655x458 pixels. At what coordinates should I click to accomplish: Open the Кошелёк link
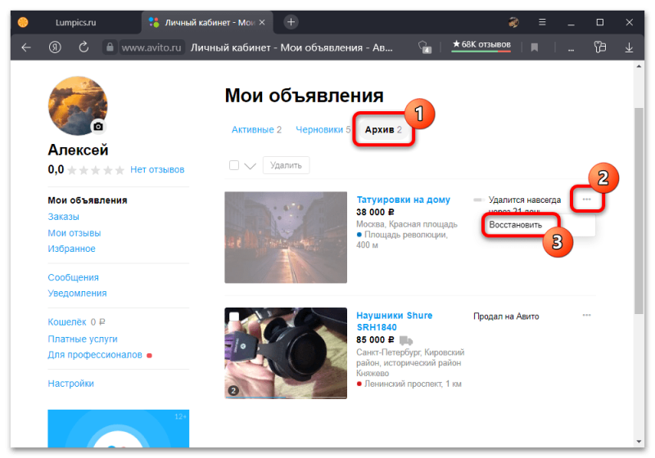(x=67, y=322)
